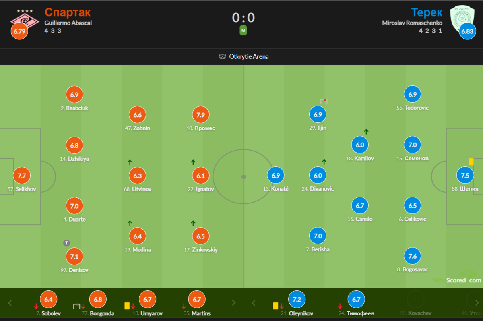Image resolution: width=483 pixels, height=321 pixels.
Task: Show previous Terek substitutes with left chevron
Action: tap(253, 303)
